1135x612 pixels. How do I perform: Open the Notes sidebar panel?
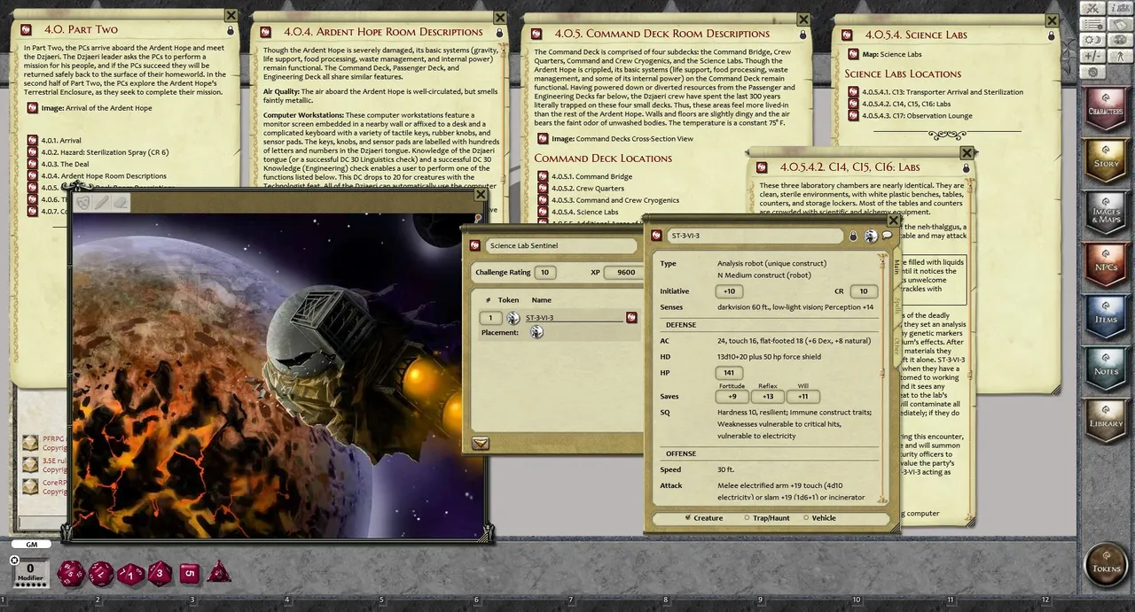[x=1105, y=368]
